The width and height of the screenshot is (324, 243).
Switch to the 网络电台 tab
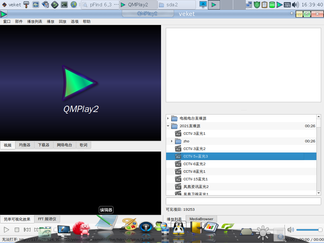pos(65,145)
